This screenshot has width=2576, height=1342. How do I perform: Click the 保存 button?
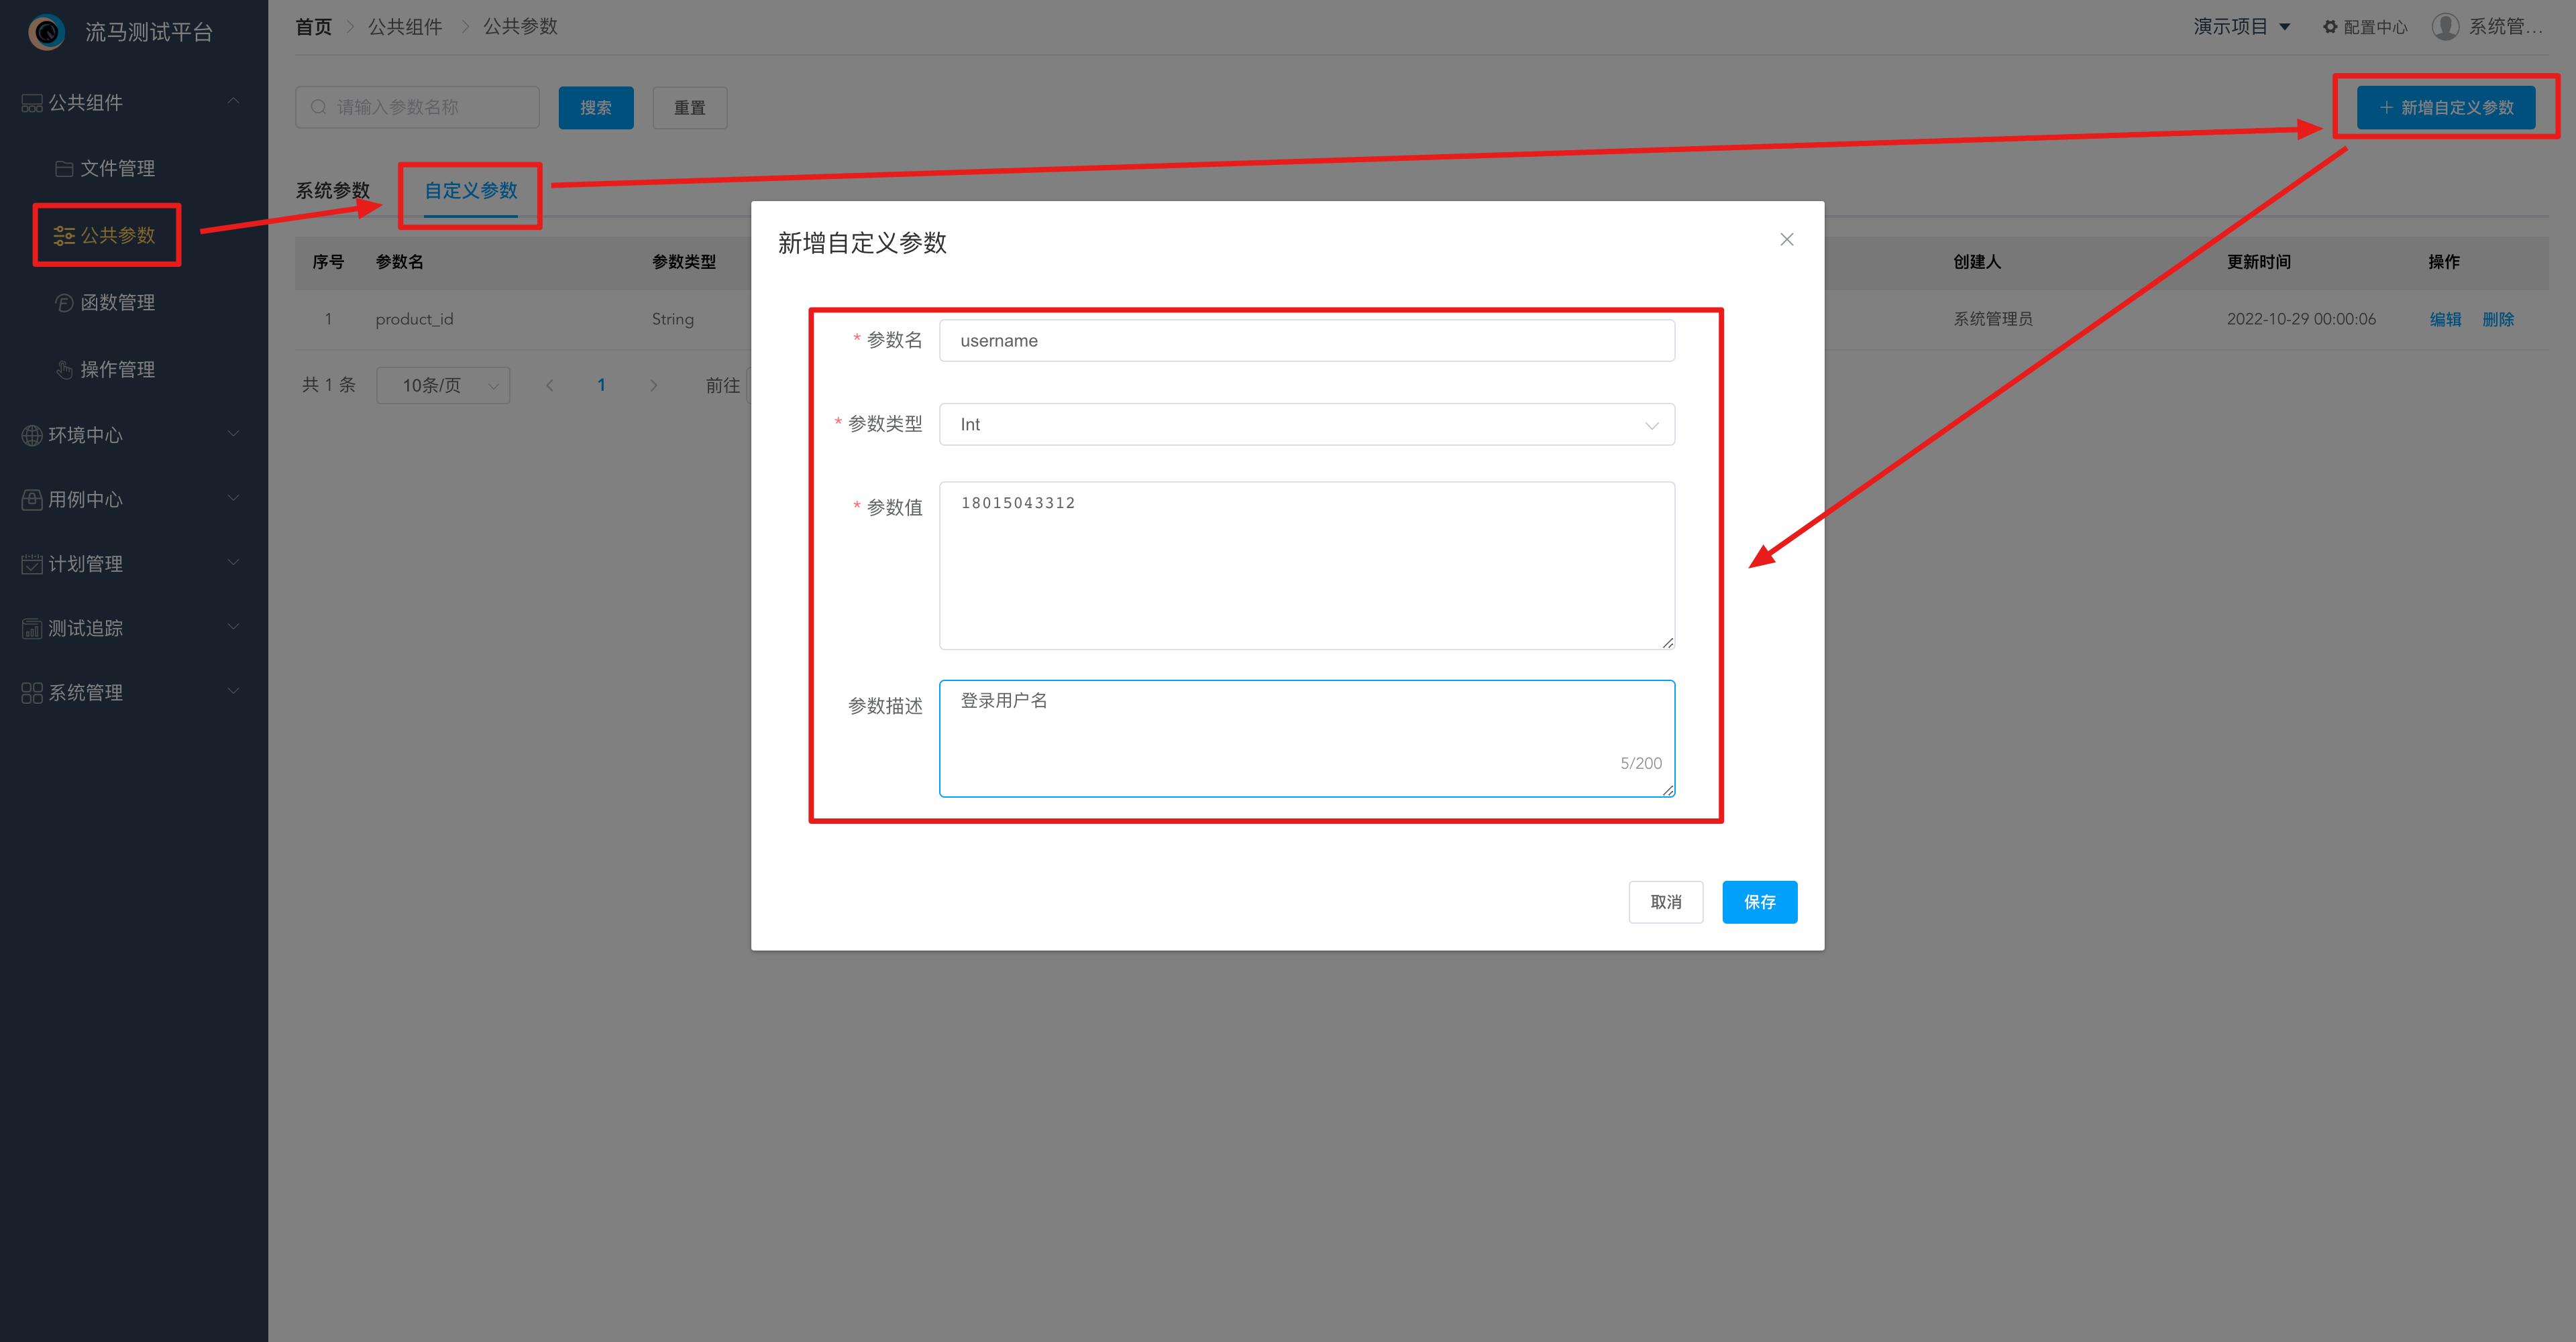[1759, 902]
